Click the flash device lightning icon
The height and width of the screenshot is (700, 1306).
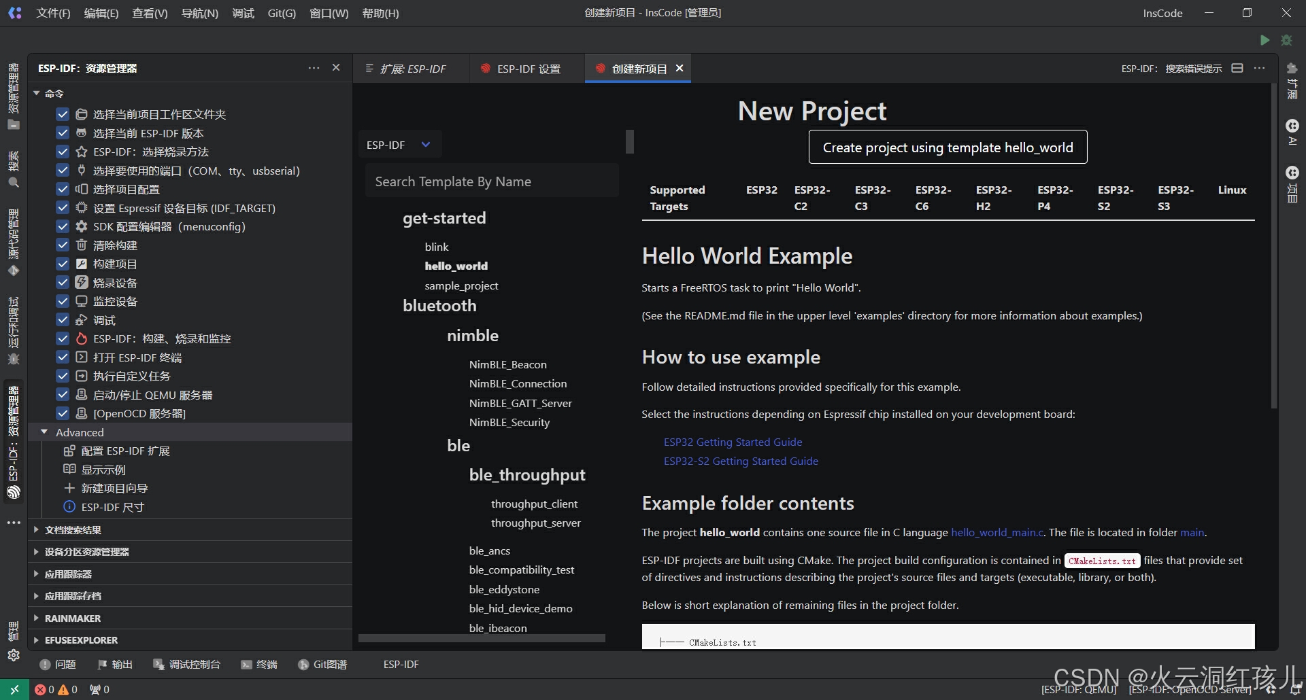82,282
